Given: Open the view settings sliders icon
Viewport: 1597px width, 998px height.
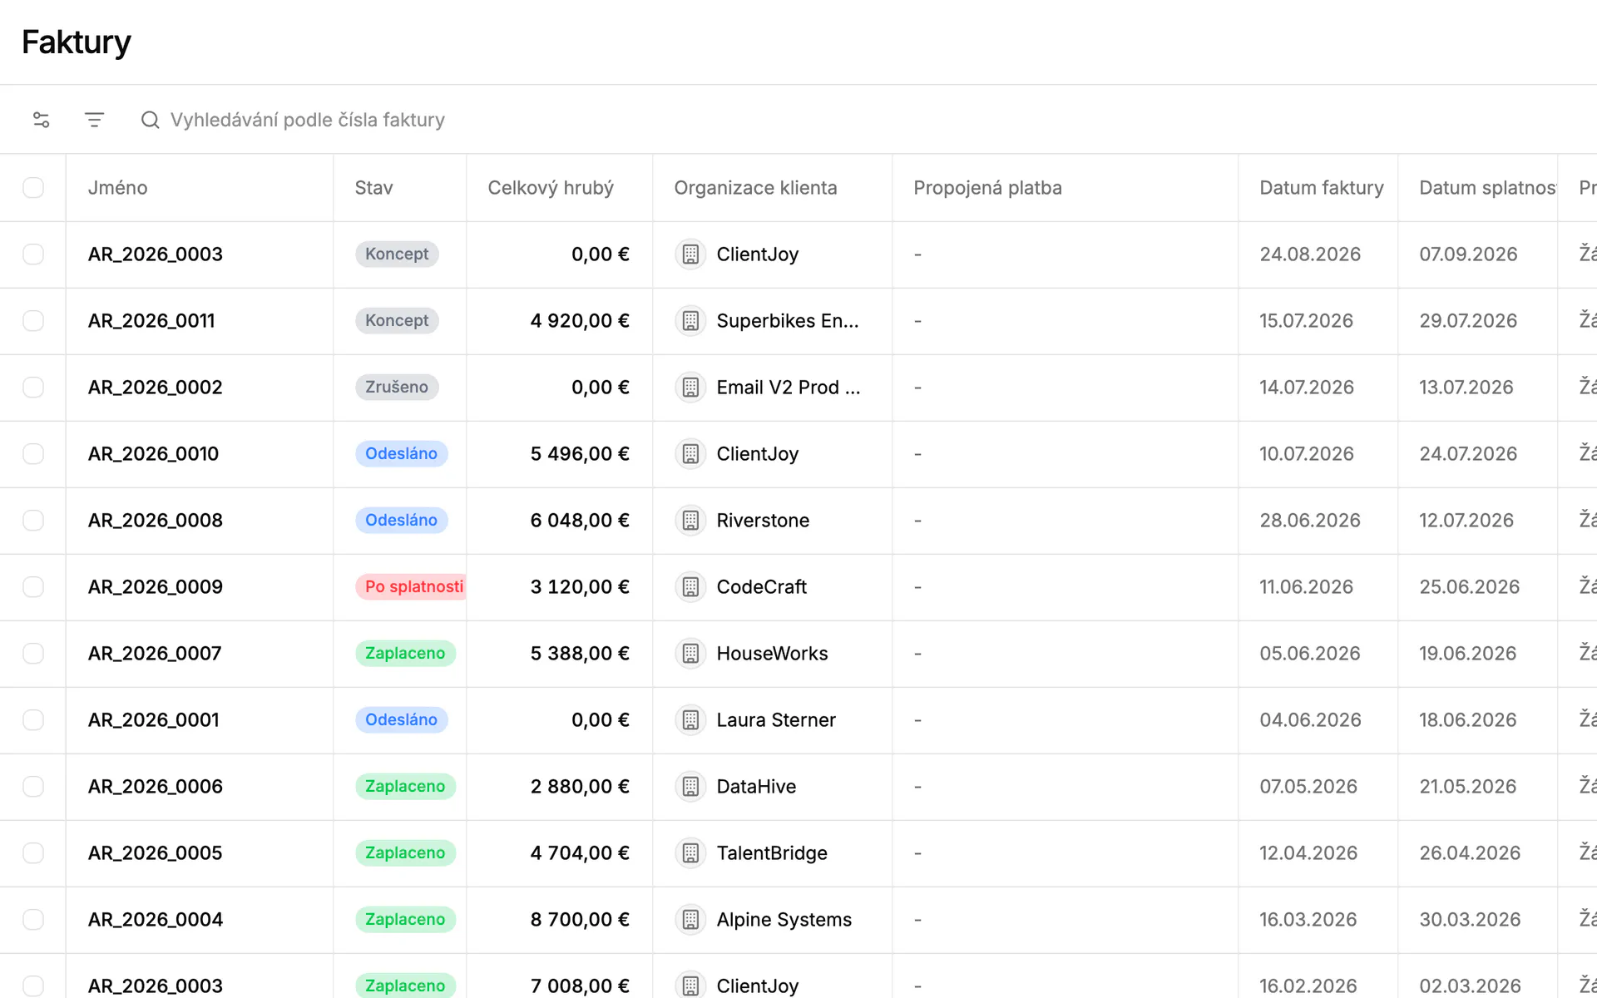Looking at the screenshot, I should click(41, 120).
